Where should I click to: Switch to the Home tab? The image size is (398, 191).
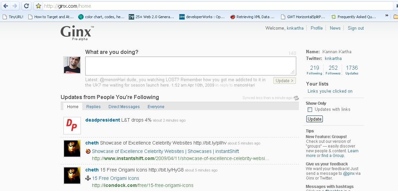coord(72,106)
